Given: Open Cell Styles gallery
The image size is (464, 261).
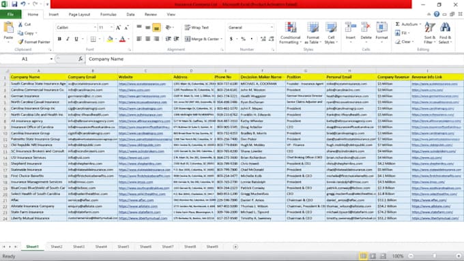Looking at the screenshot, I should [331, 33].
